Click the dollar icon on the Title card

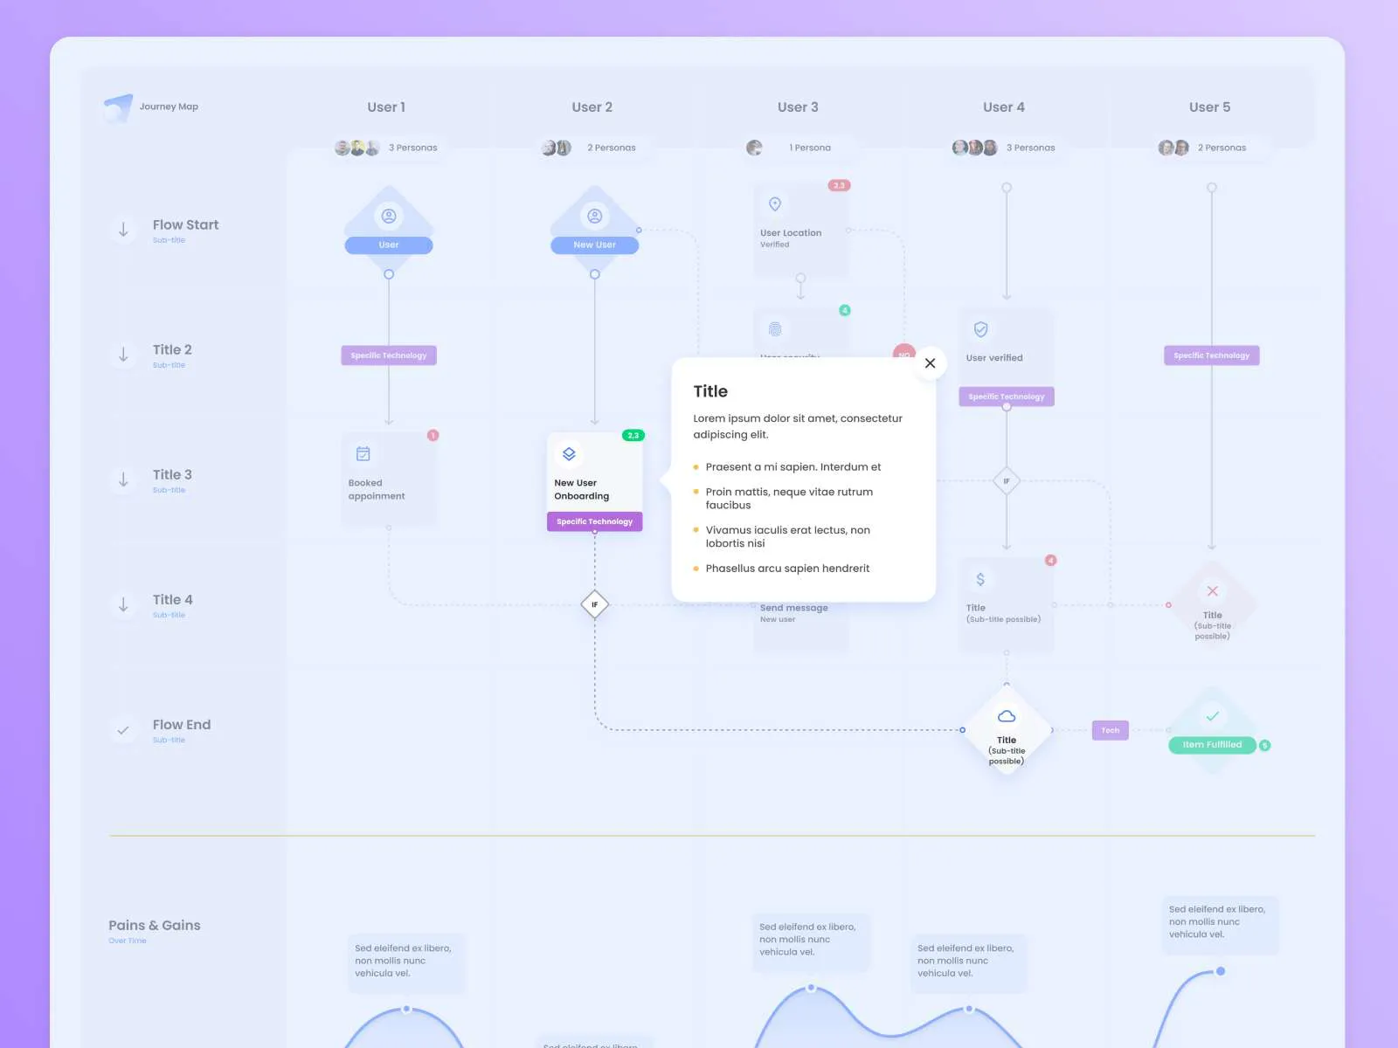(979, 577)
